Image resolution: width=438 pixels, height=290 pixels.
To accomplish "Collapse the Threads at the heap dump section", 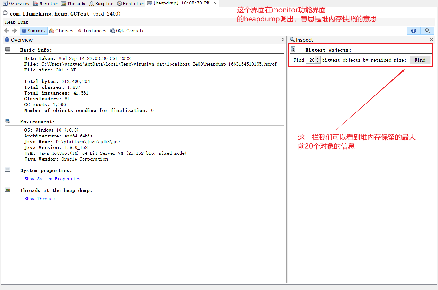I will [7, 189].
